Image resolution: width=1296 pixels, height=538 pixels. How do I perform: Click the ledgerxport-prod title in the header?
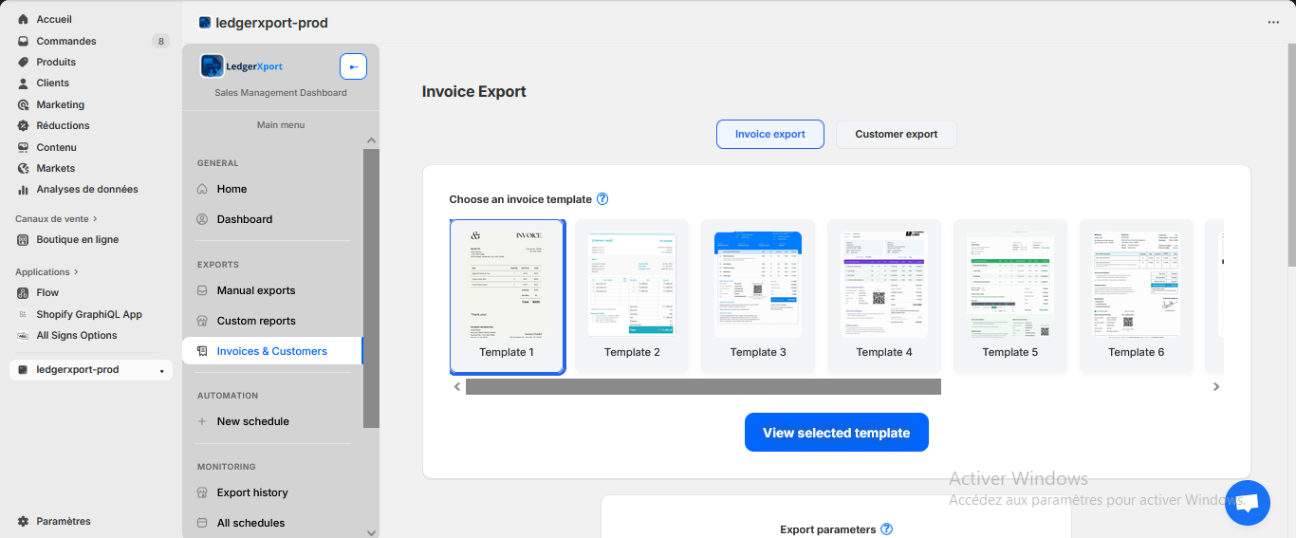(x=271, y=23)
